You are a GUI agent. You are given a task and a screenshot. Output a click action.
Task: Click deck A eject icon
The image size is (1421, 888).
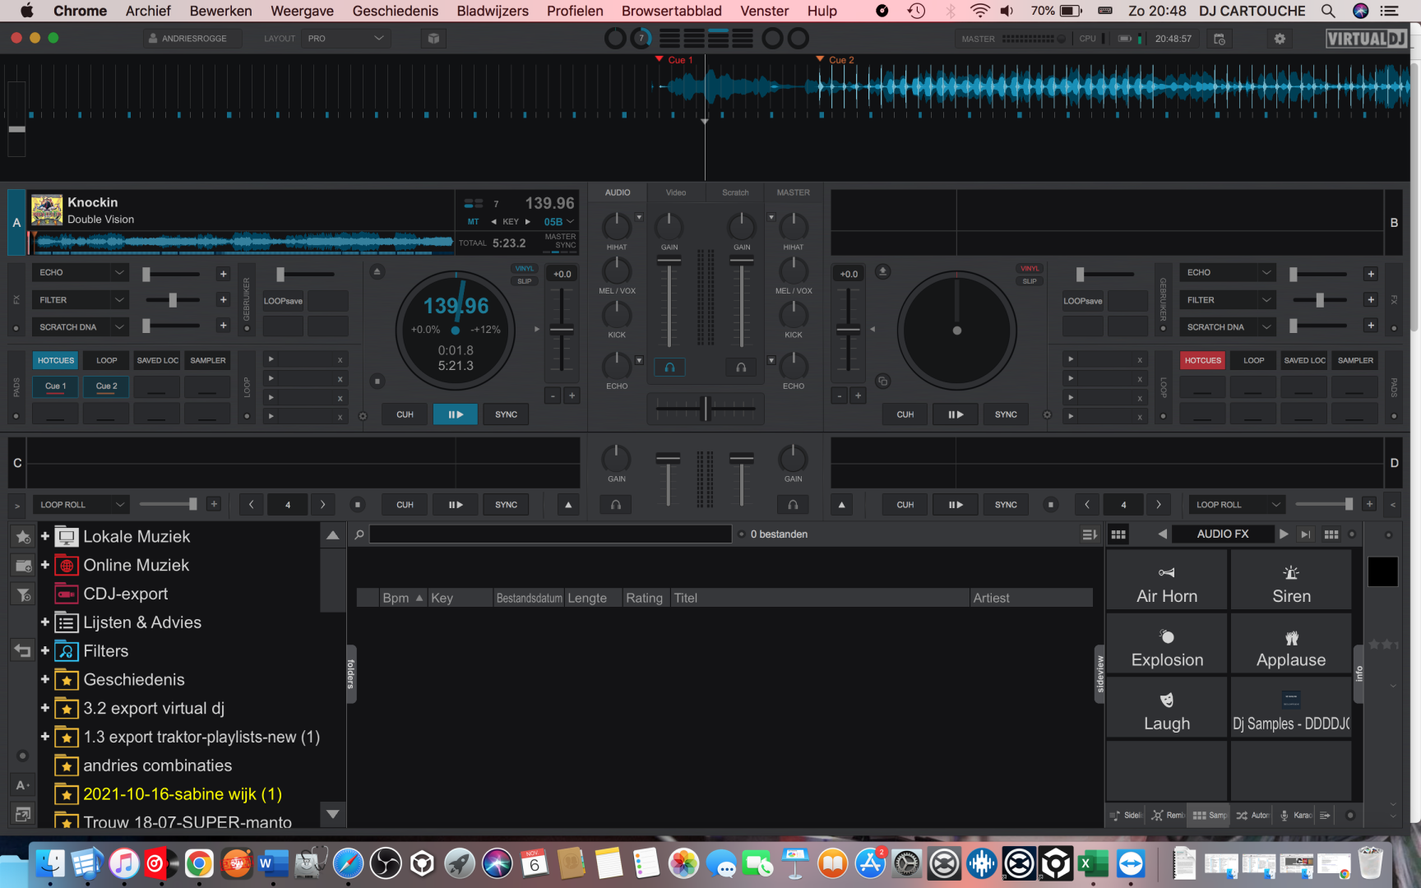(x=377, y=271)
